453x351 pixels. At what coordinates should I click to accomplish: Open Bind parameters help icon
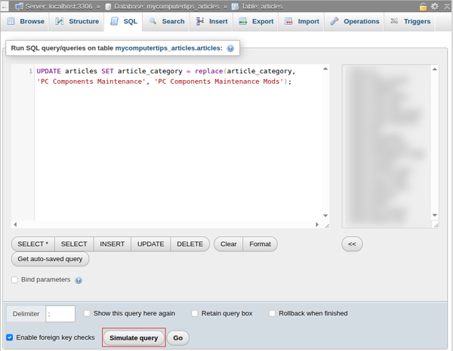tap(79, 280)
